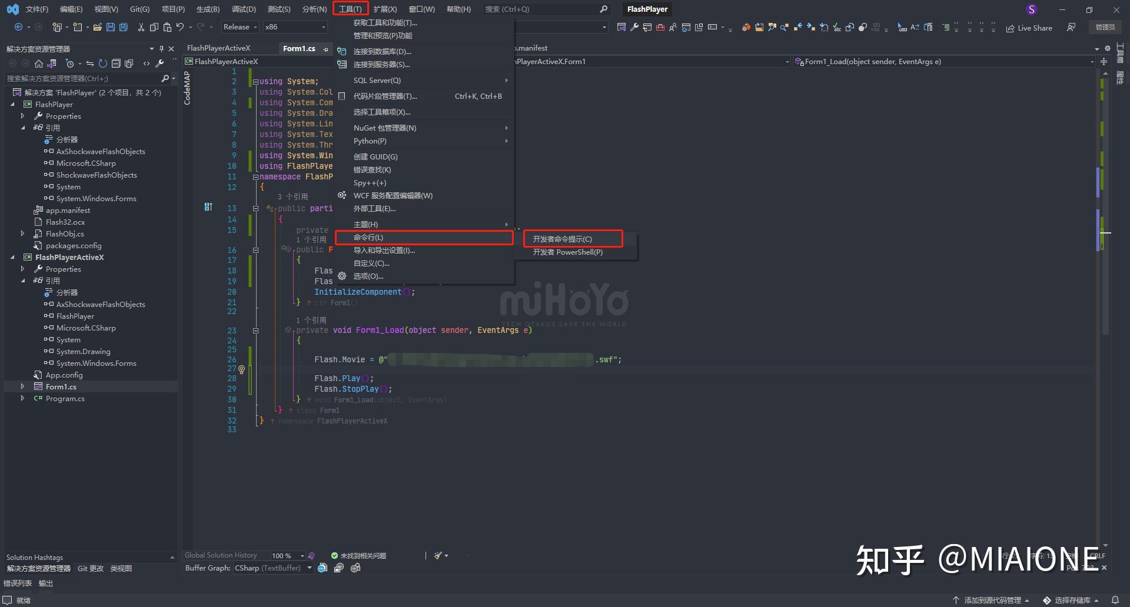Click the Collapse All icon in Solution Explorer
1130x607 pixels.
click(117, 64)
